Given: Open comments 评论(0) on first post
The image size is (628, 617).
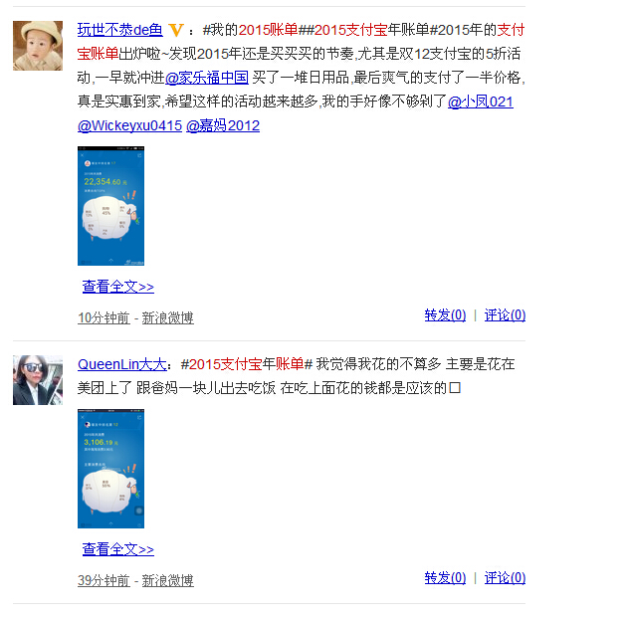Looking at the screenshot, I should click(x=505, y=315).
